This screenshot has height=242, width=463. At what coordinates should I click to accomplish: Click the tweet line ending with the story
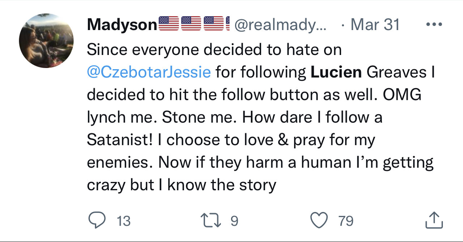pos(181,185)
